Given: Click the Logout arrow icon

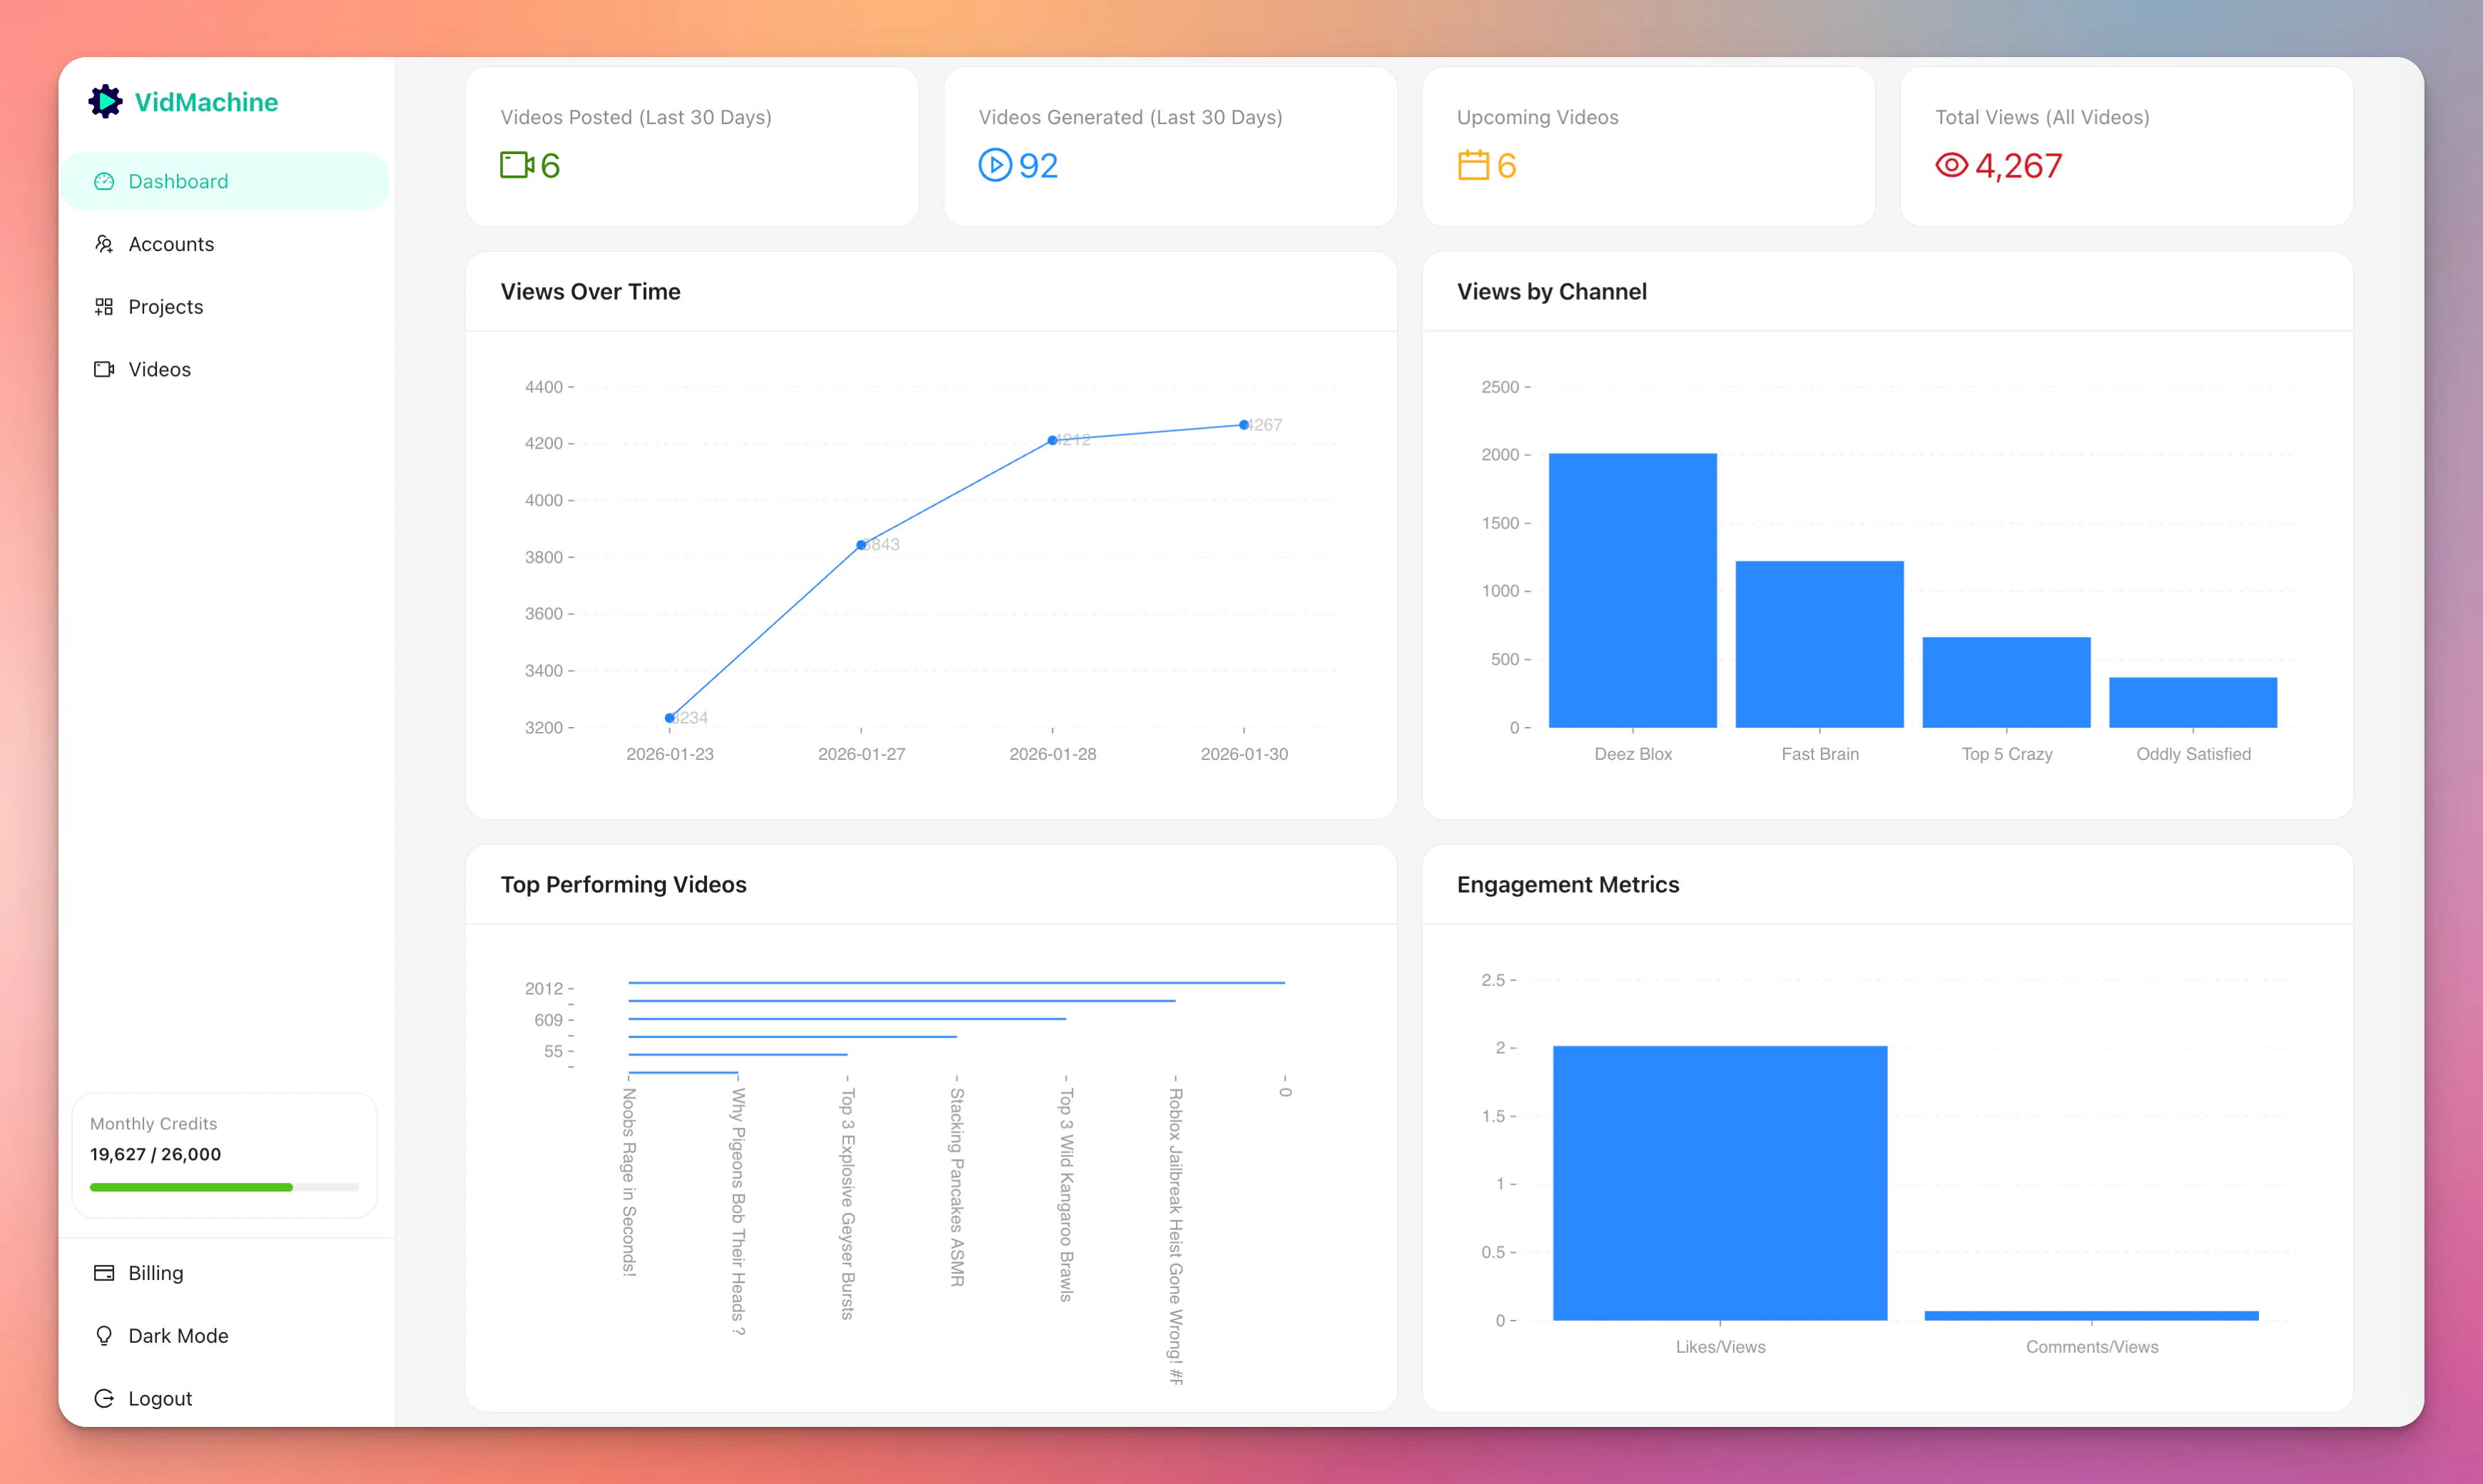Looking at the screenshot, I should pyautogui.click(x=104, y=1398).
